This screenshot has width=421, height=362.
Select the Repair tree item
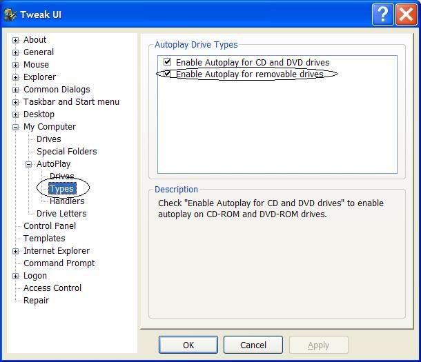(x=36, y=301)
